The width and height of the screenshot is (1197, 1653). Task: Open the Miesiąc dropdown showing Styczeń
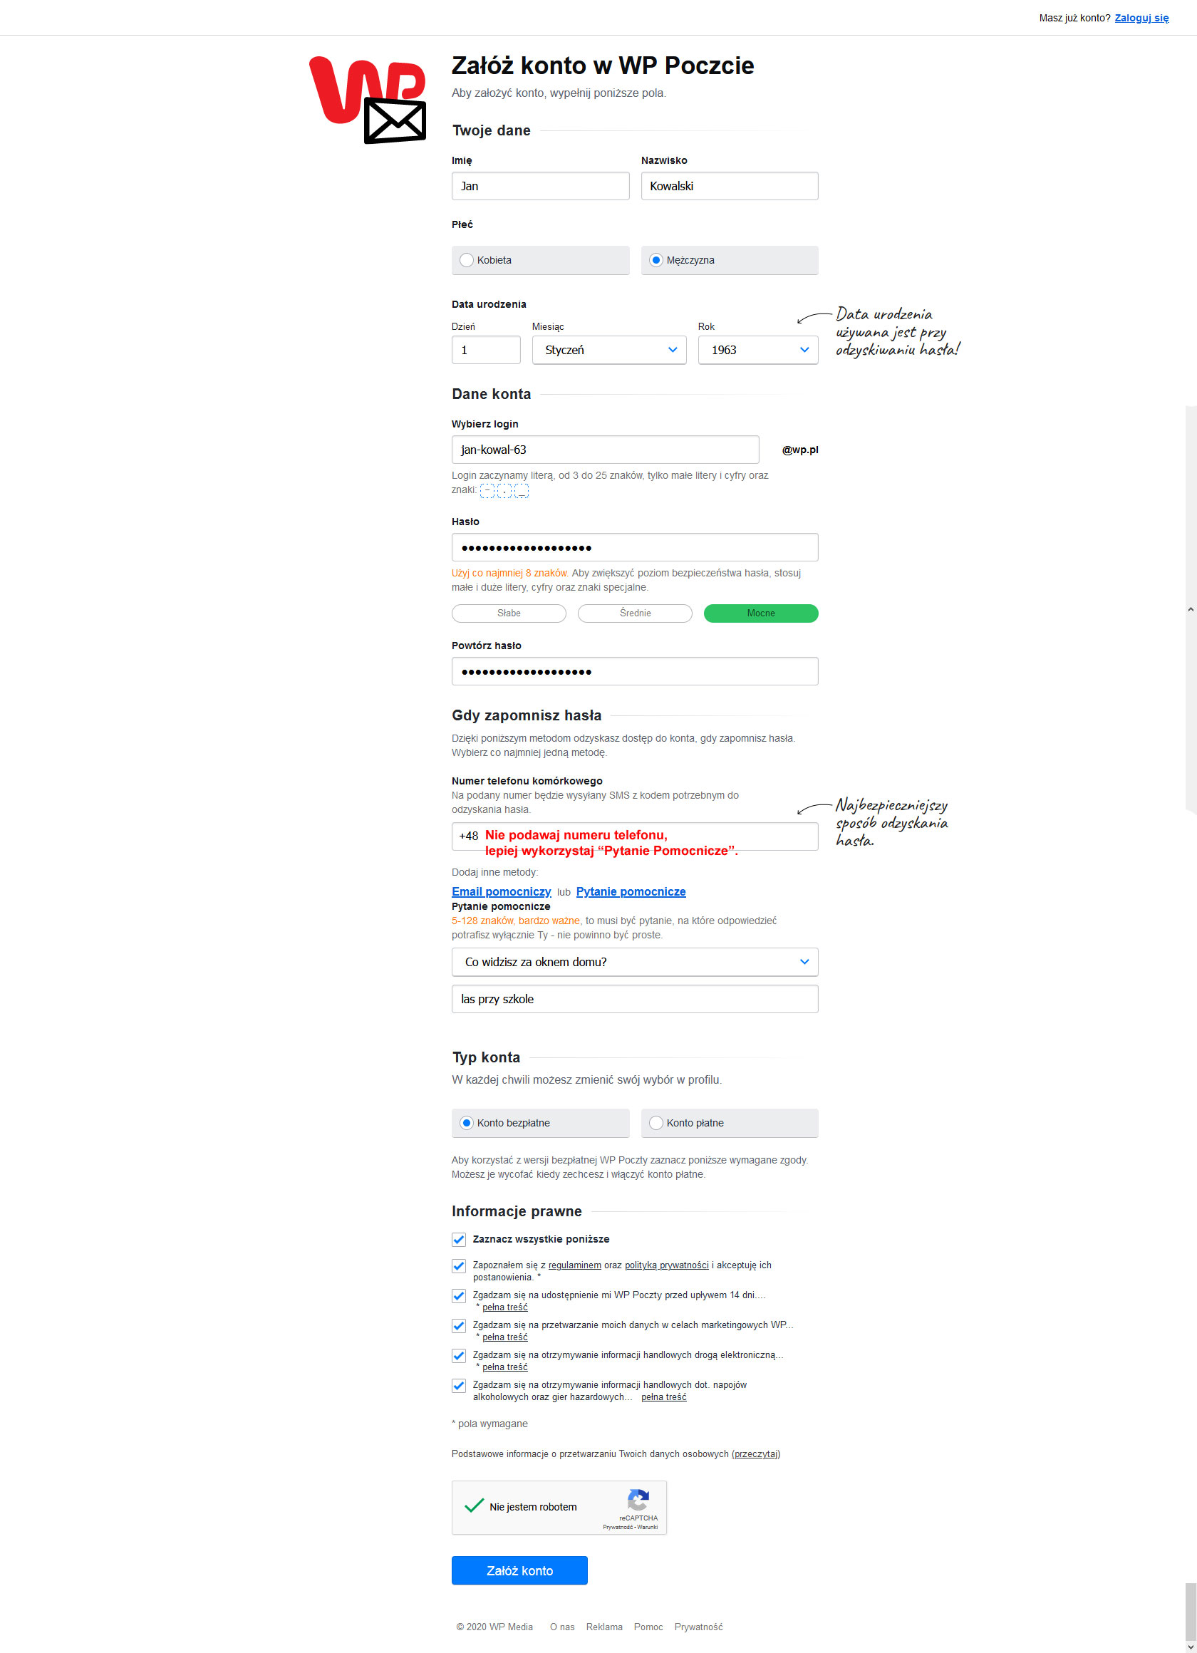coord(608,350)
